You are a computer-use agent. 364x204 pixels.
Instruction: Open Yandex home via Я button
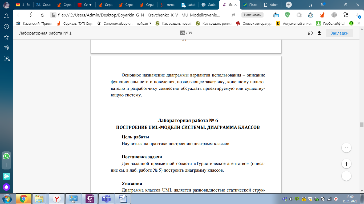point(31,15)
